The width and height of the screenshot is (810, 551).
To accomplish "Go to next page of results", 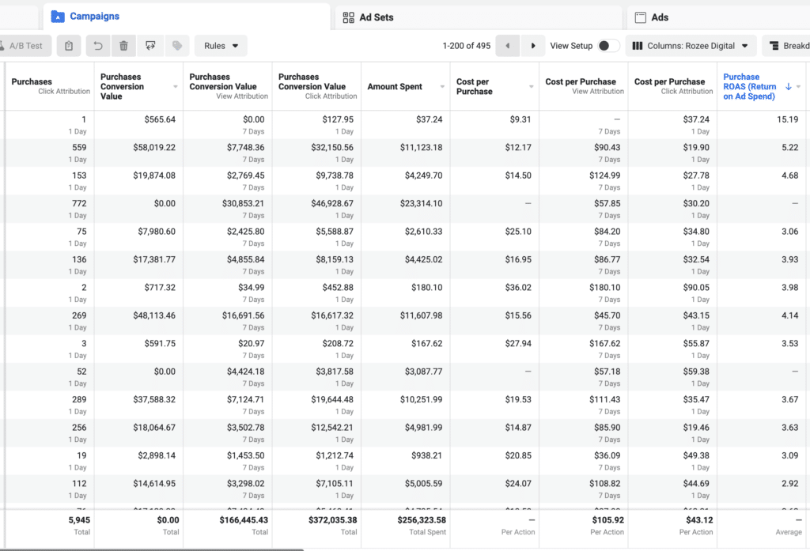I will [x=533, y=46].
